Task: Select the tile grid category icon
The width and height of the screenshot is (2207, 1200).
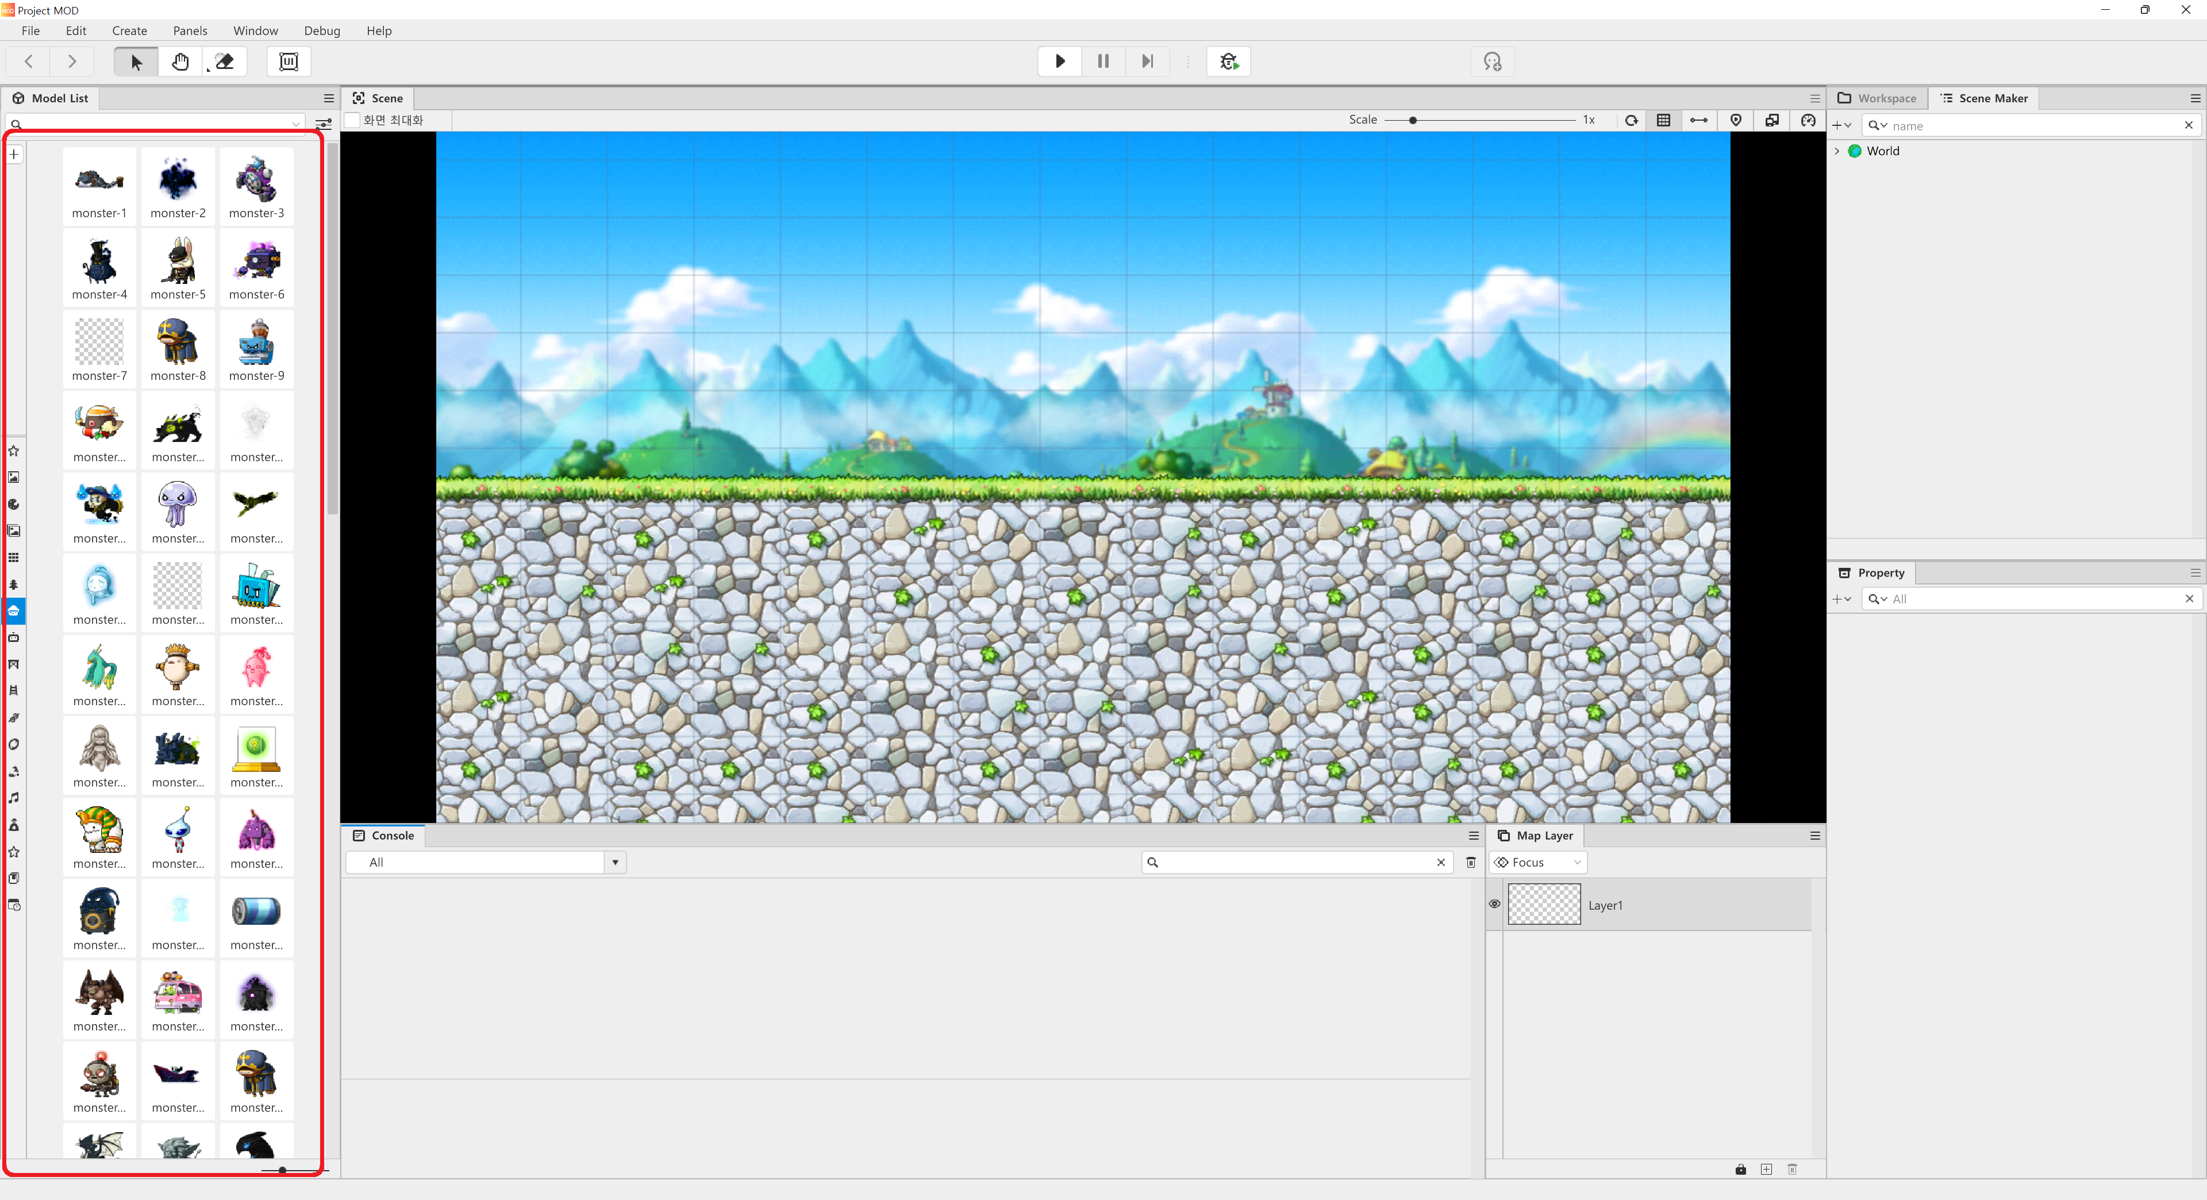Action: pyautogui.click(x=14, y=557)
